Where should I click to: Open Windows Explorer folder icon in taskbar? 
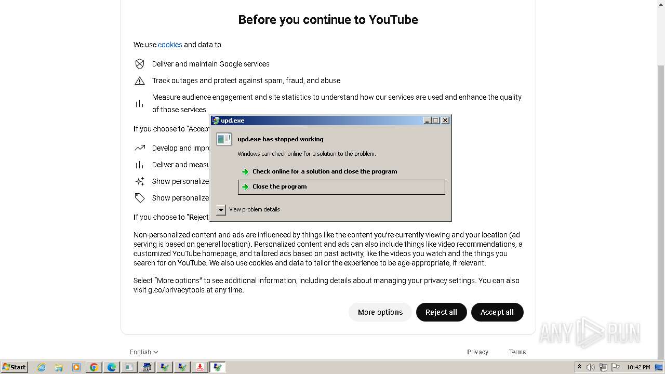click(x=59, y=367)
